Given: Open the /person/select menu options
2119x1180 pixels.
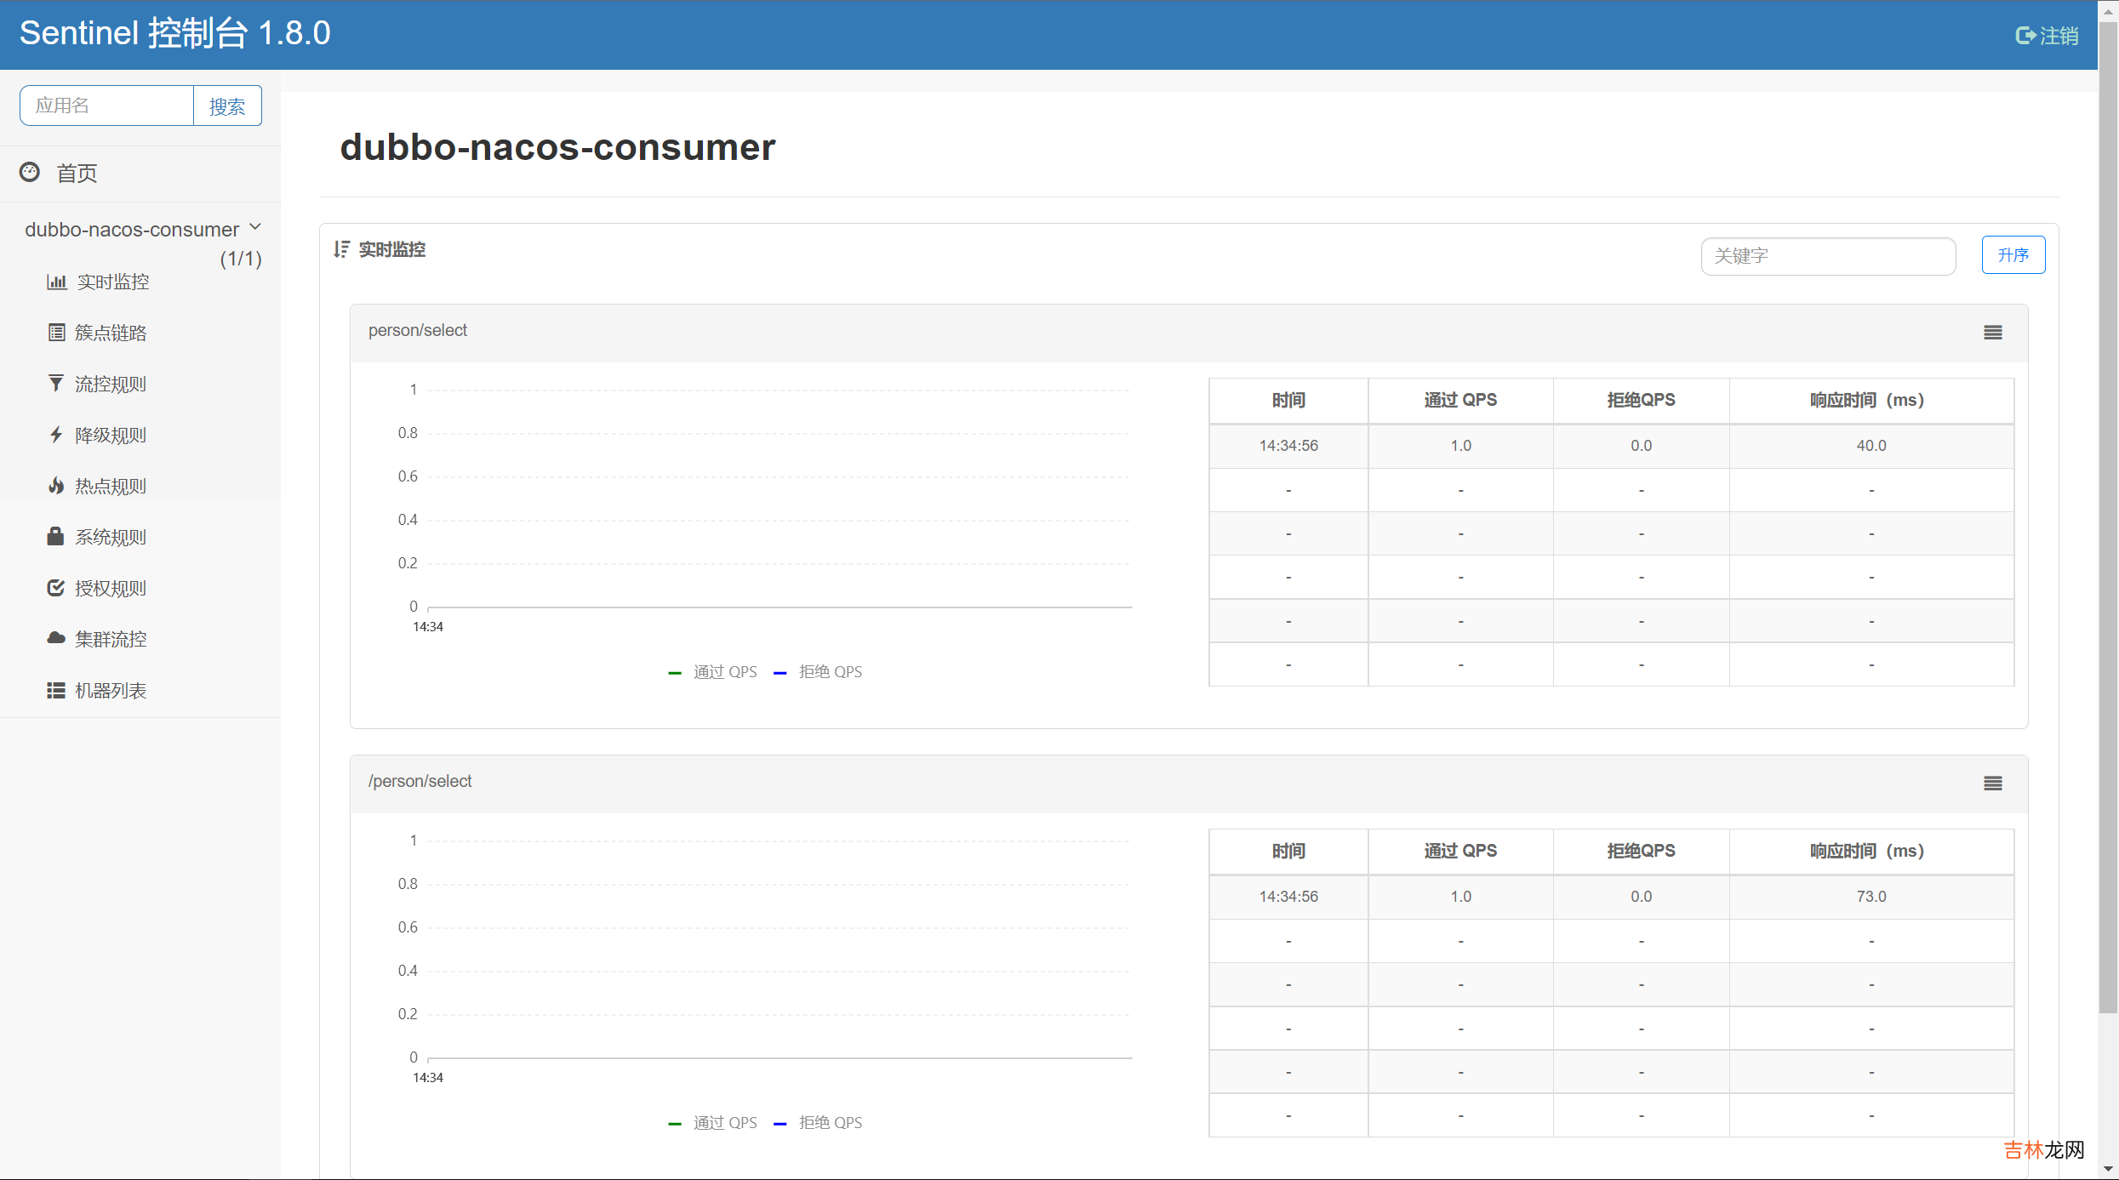Looking at the screenshot, I should click(1992, 782).
